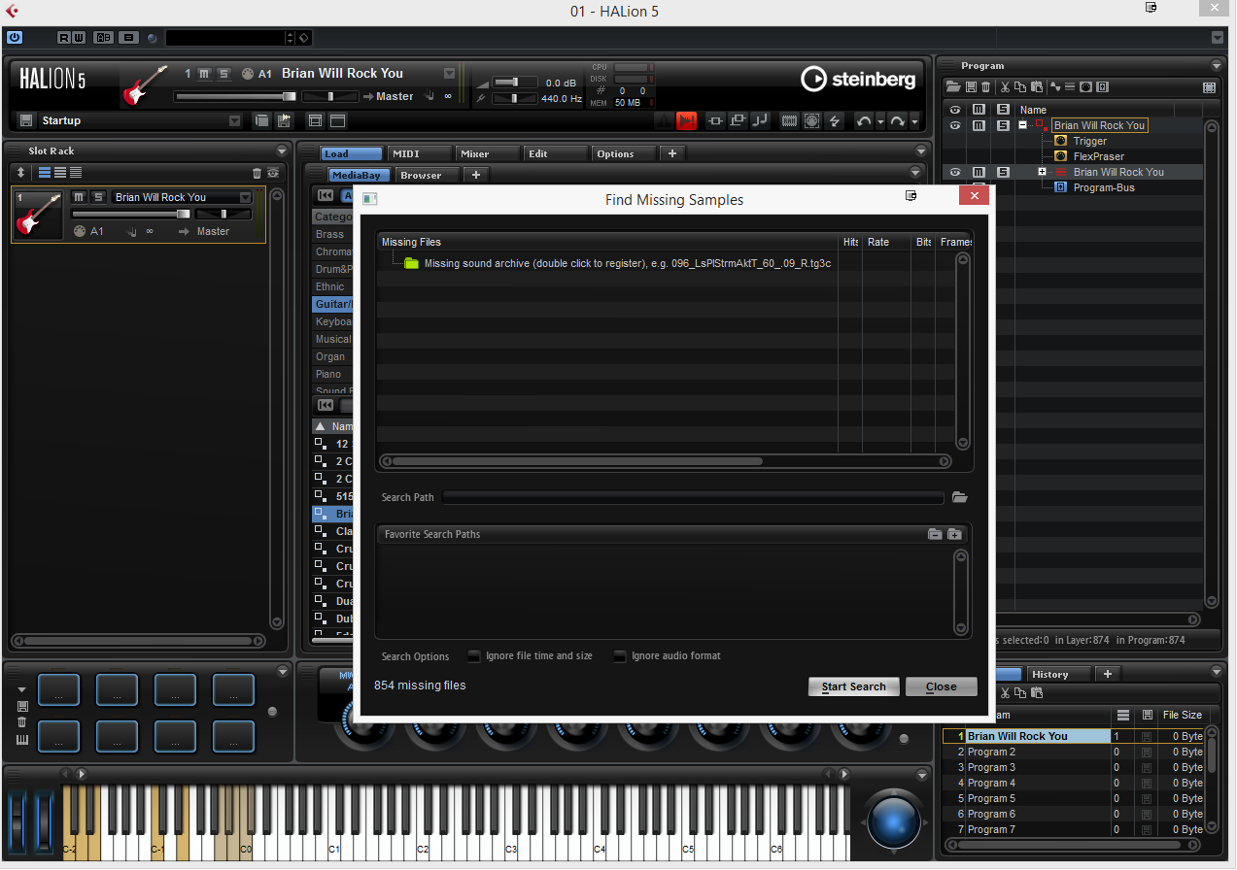Add a new tab next to Options

pyautogui.click(x=671, y=153)
